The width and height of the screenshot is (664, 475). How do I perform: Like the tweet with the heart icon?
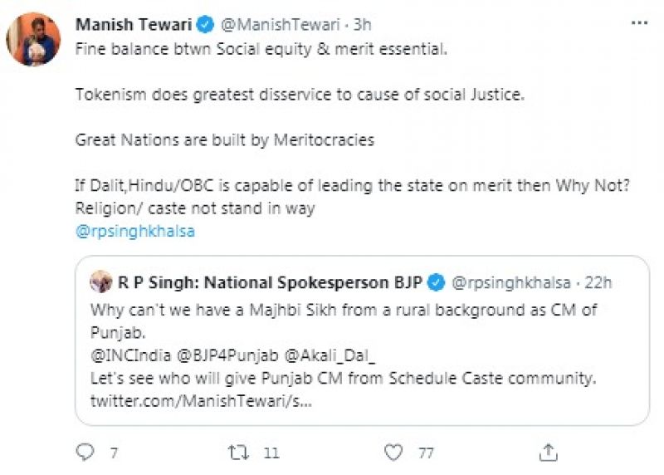[x=393, y=452]
